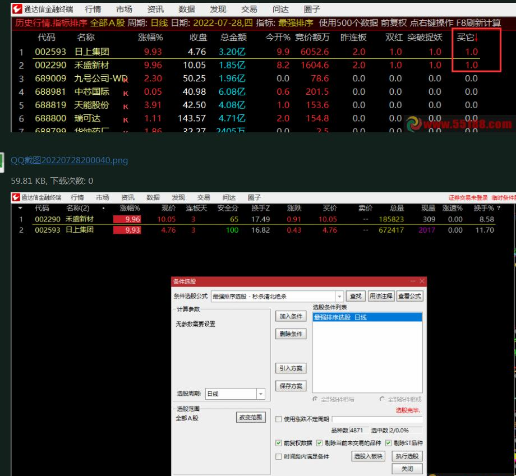The height and width of the screenshot is (476, 516).
Task: Click the 总量 value 672417
Action: (391, 230)
